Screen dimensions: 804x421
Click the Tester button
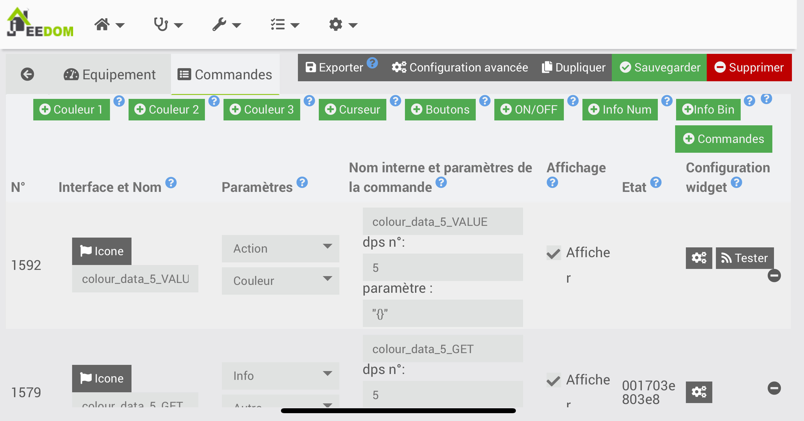pyautogui.click(x=745, y=258)
